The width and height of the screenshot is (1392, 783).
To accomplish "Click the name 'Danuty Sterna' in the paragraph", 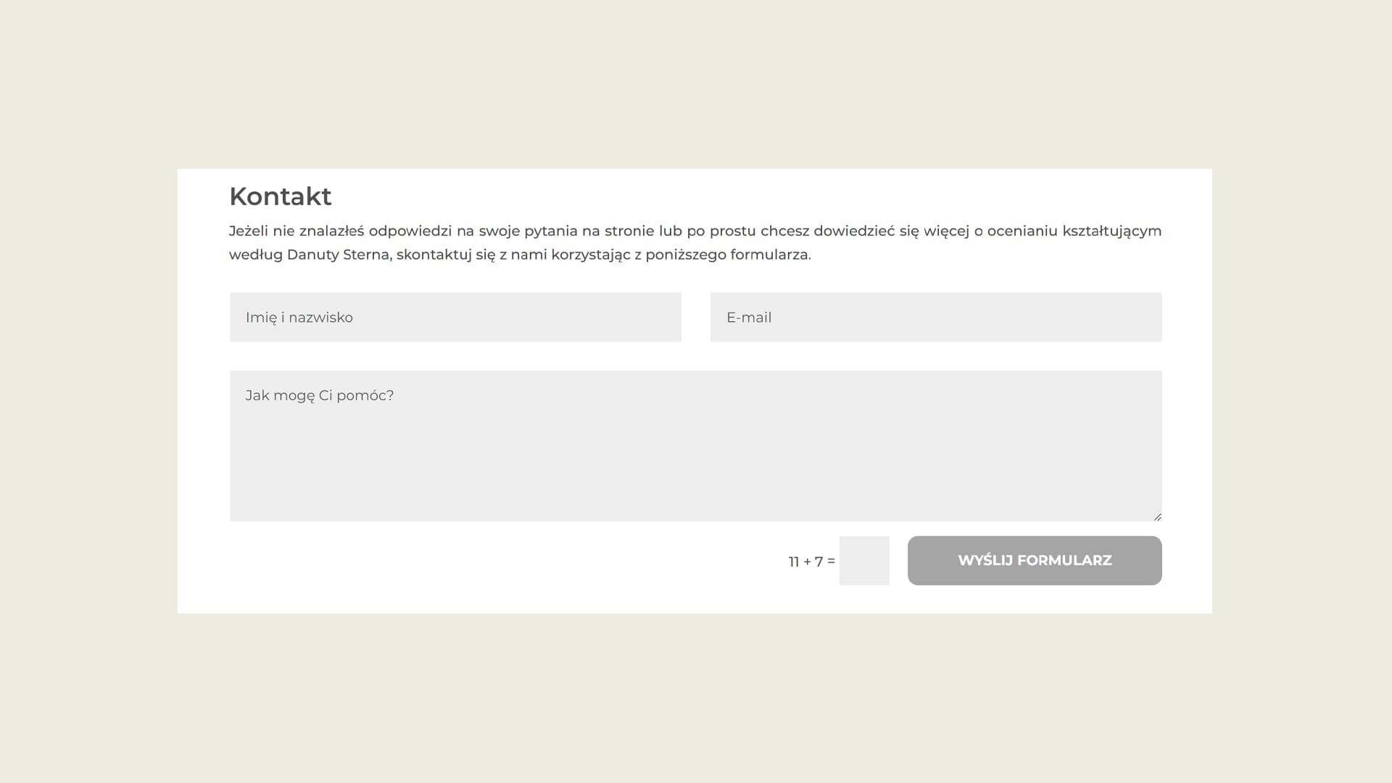I will (338, 254).
